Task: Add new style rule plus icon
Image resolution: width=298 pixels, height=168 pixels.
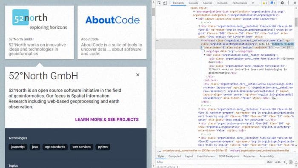Action: click(x=284, y=162)
